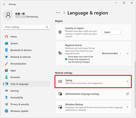Click the Regional format language icon
This screenshot has height=118, width=136.
[60, 53]
